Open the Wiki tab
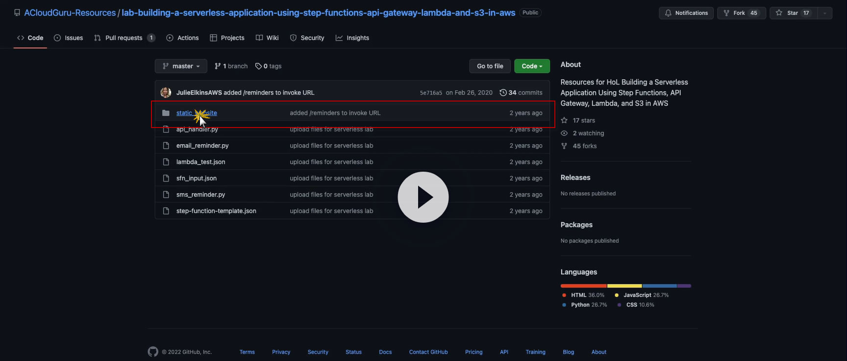This screenshot has height=361, width=847. (267, 38)
